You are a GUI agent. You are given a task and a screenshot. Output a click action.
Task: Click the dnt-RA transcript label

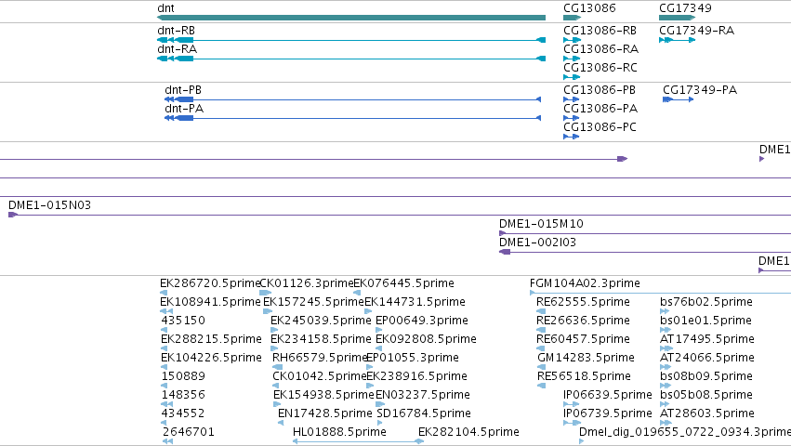tap(177, 49)
